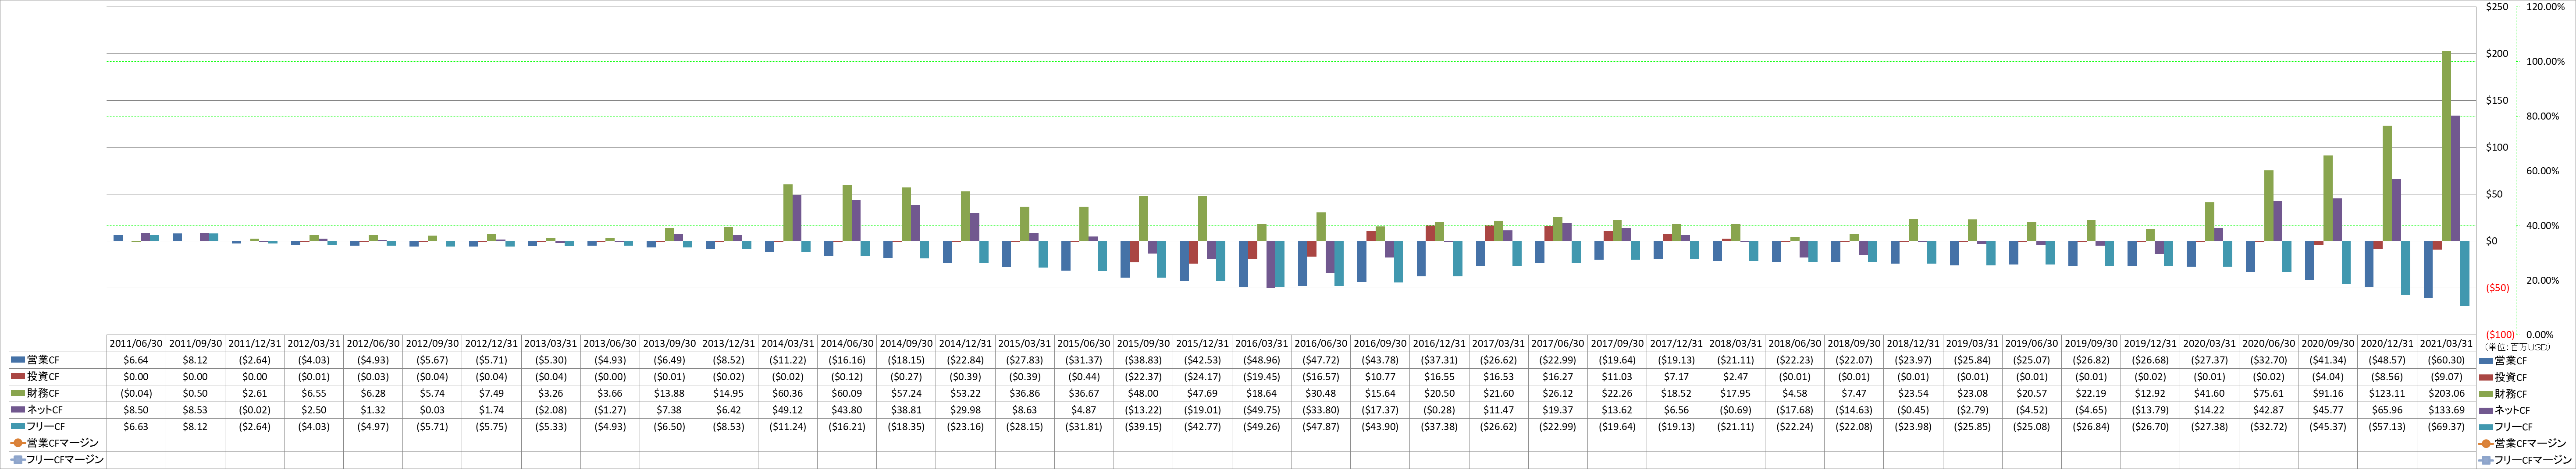Click the purple ネットCF bar for 2016/03/31
This screenshot has height=469, width=2576.
pos(1271,264)
